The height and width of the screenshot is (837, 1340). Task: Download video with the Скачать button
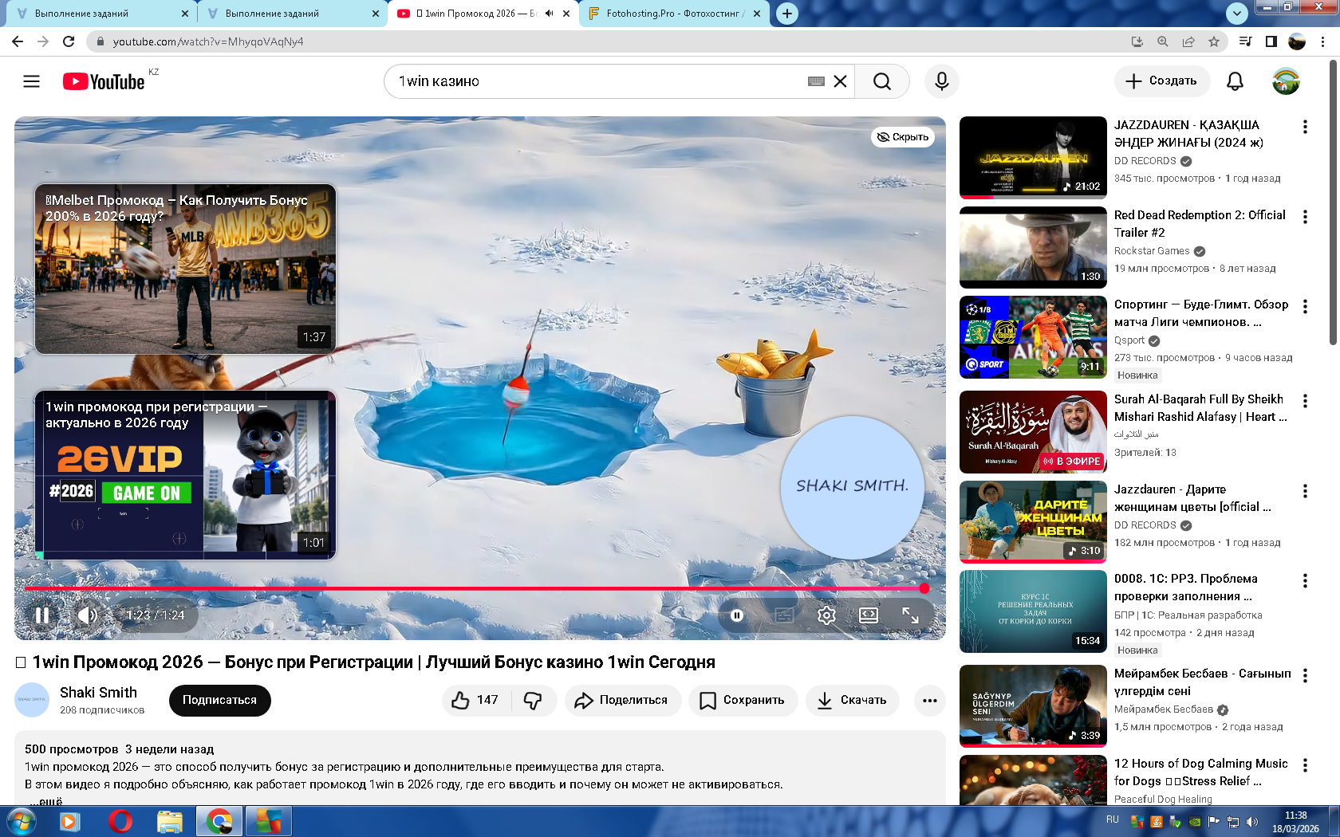pyautogui.click(x=852, y=701)
